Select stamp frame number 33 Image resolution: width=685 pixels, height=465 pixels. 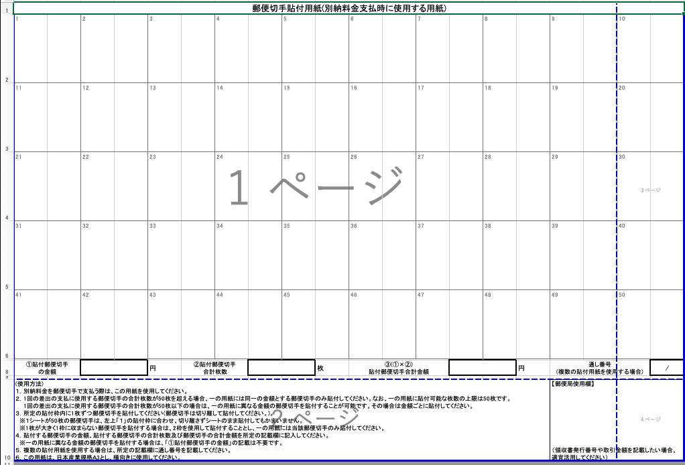click(x=181, y=255)
